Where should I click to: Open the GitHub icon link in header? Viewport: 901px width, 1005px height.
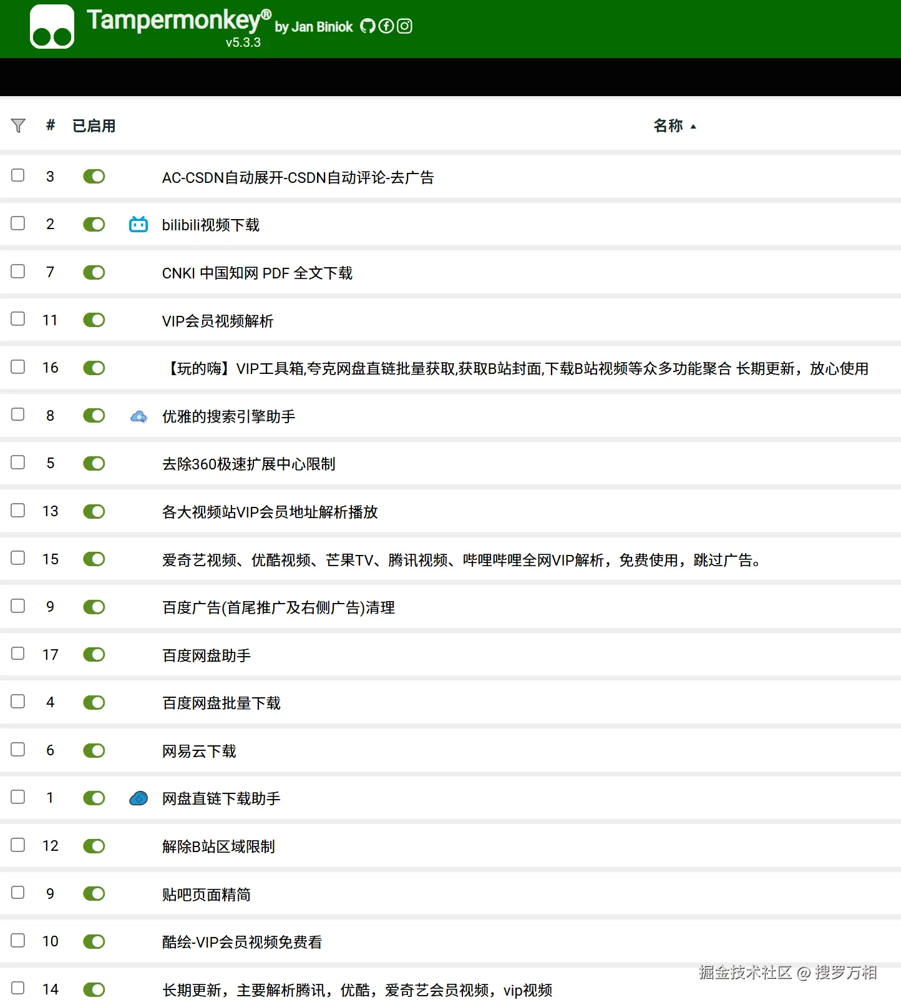pos(368,26)
